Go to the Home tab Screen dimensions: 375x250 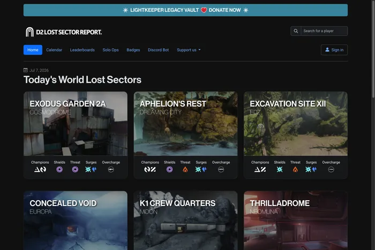(x=33, y=50)
